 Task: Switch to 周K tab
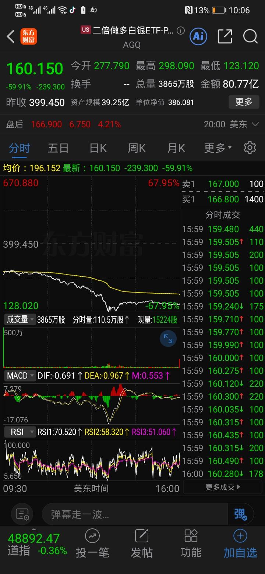[x=137, y=148]
